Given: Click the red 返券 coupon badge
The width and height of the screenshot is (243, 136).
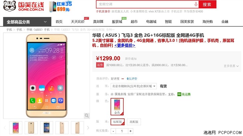Looking at the screenshot, I should 100,65.
